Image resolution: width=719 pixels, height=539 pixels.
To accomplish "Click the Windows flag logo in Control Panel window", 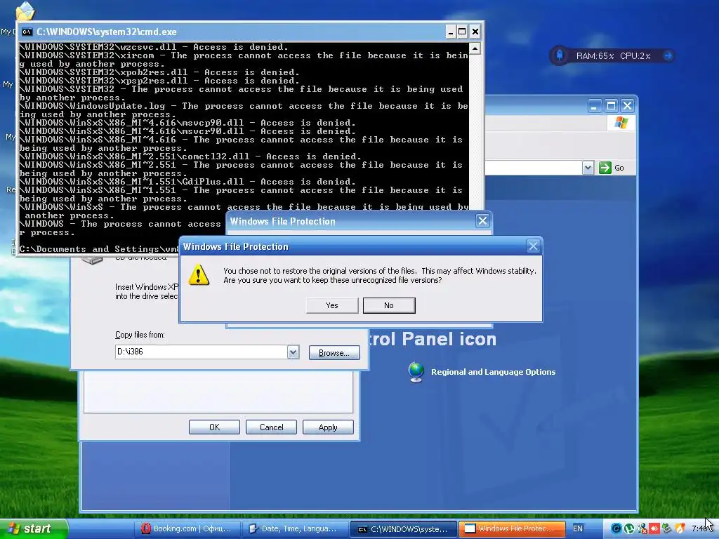I will click(621, 123).
